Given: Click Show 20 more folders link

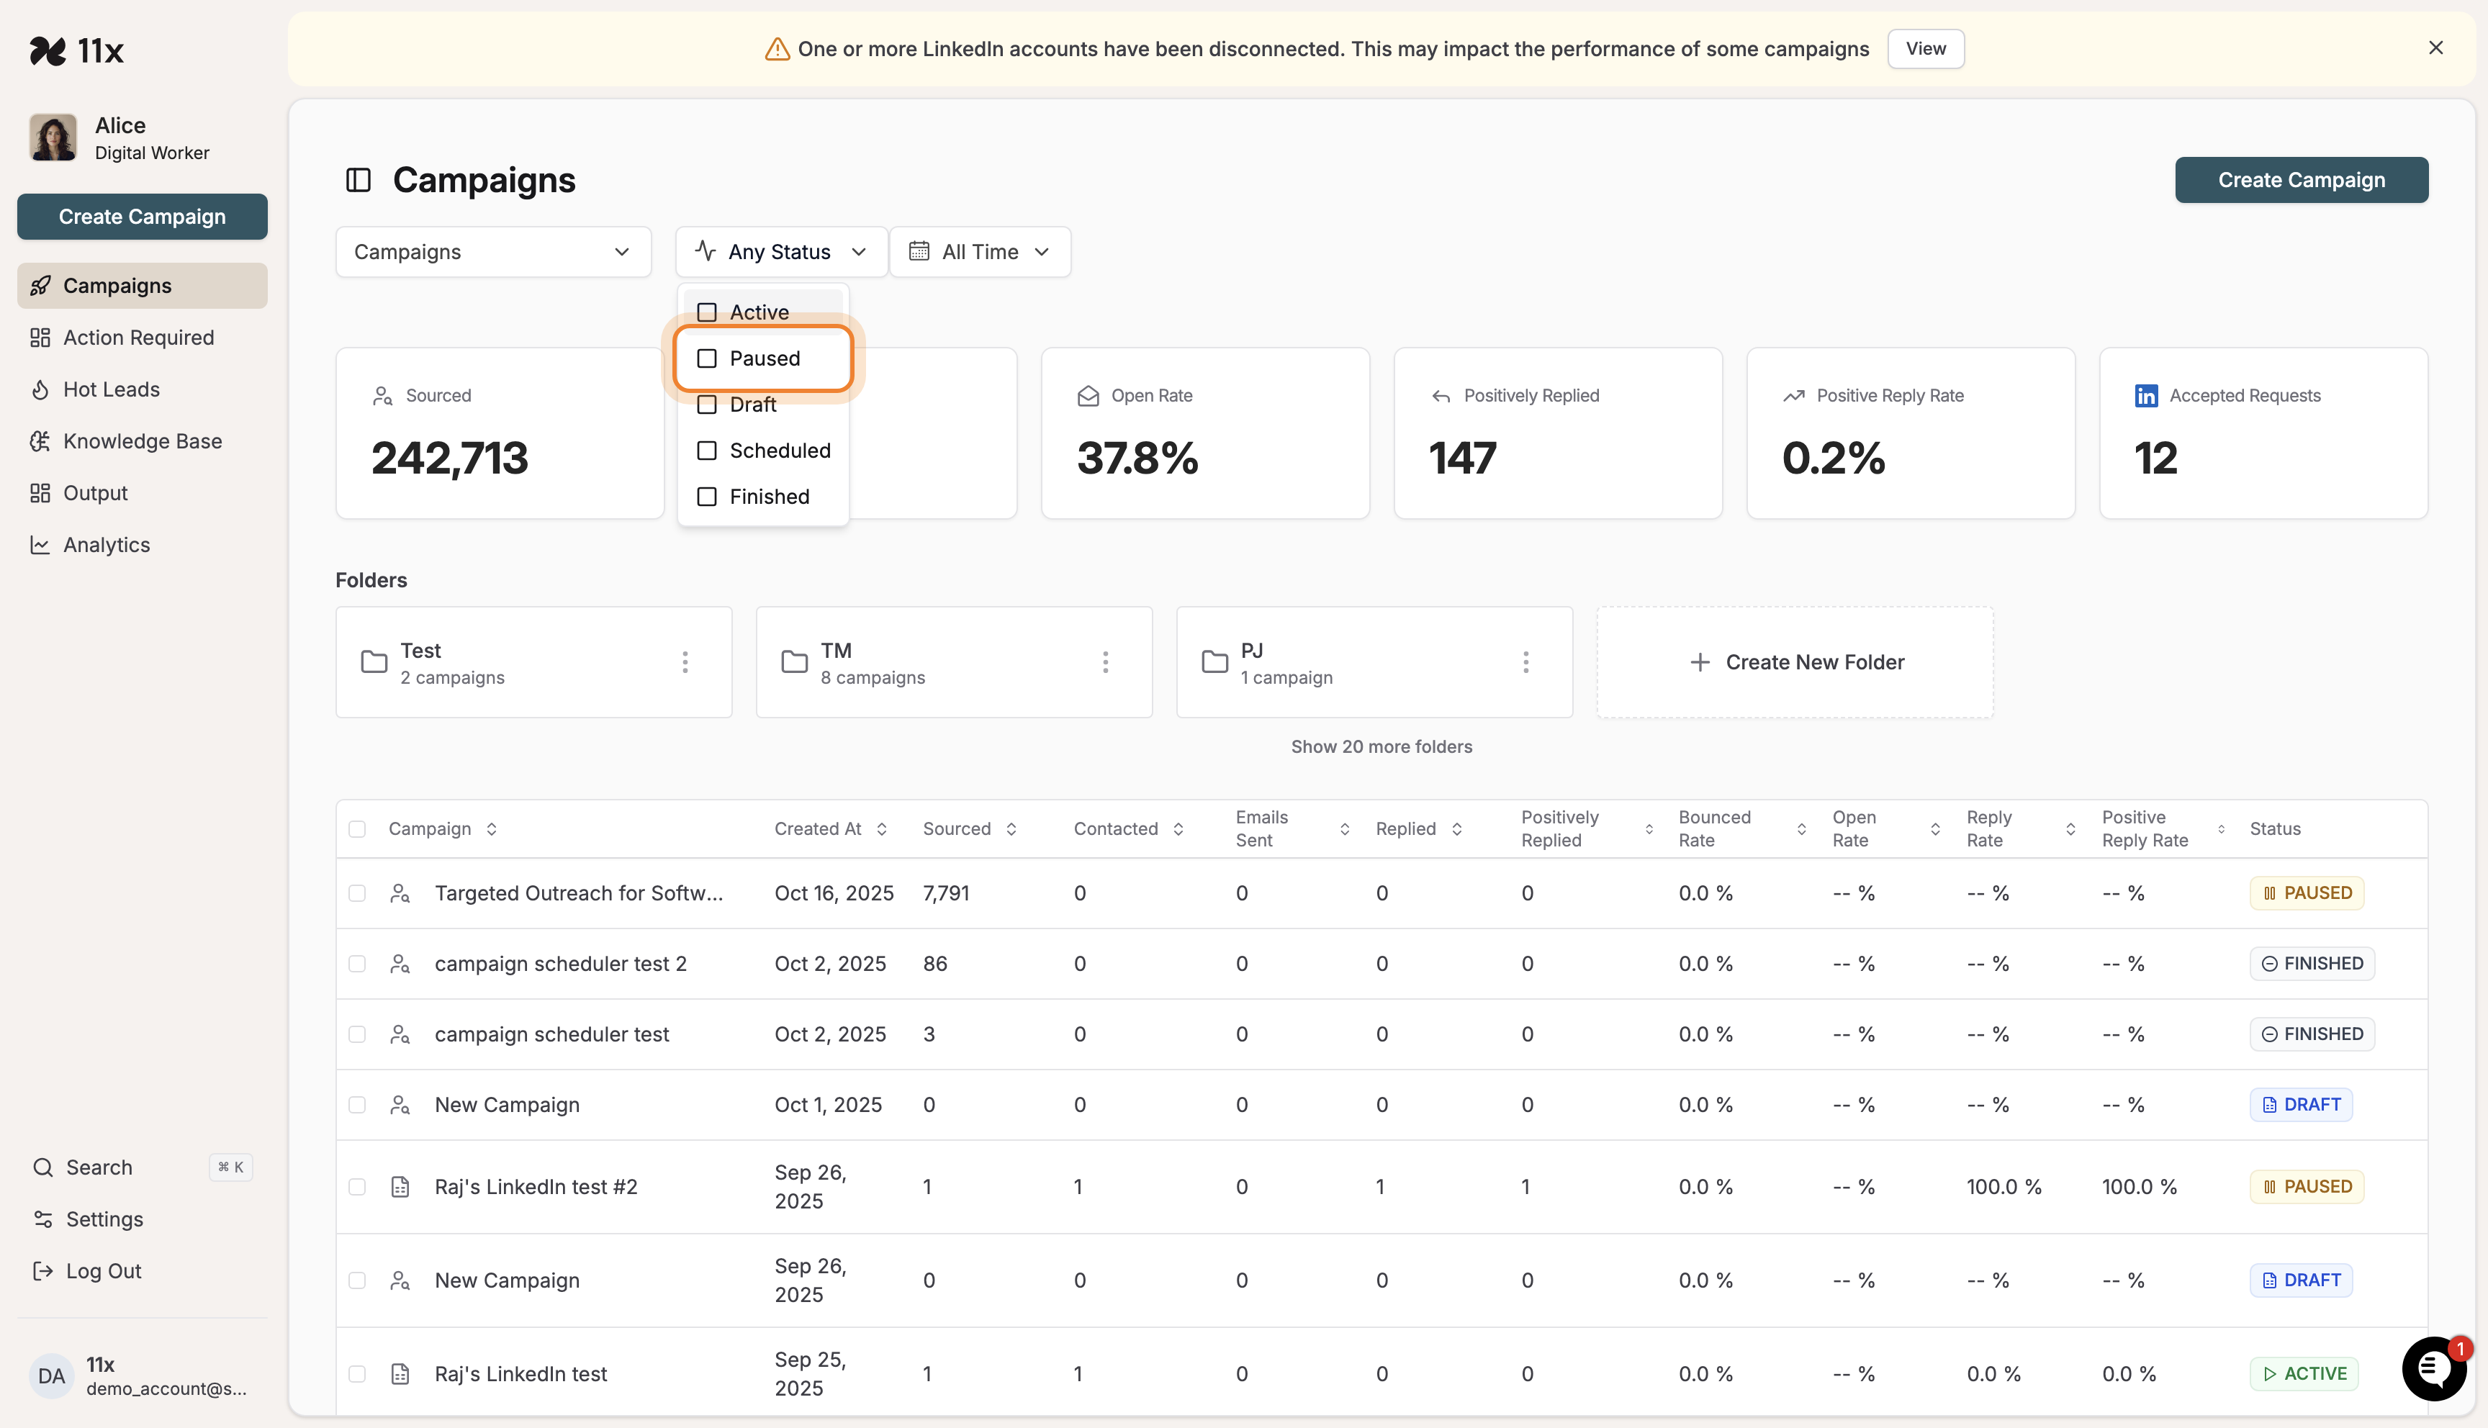Looking at the screenshot, I should 1381,746.
